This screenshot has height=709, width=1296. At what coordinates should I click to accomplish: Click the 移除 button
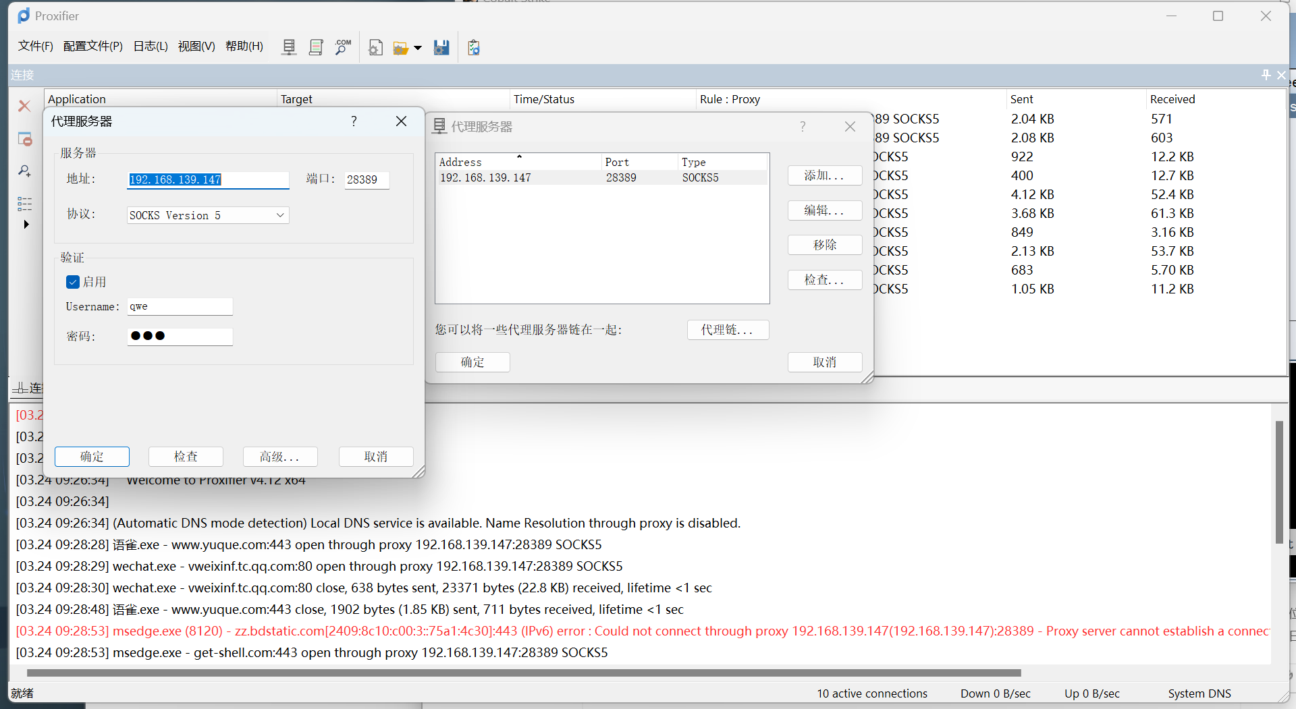825,245
